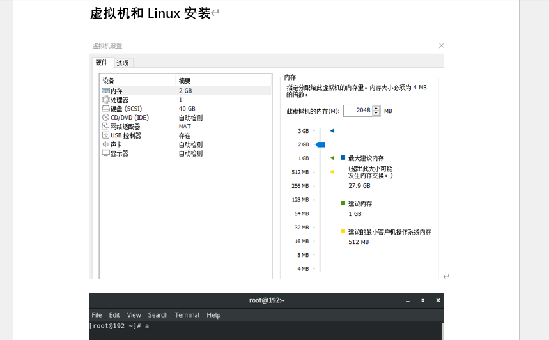Click the yellow minimum memory marker at 512 MB

point(332,172)
